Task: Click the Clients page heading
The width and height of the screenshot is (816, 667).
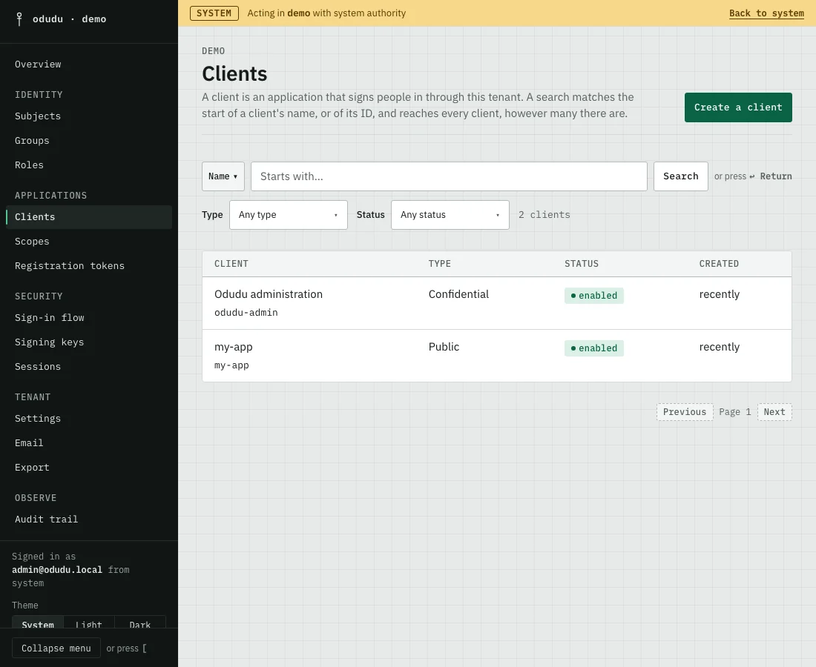Action: coord(234,74)
